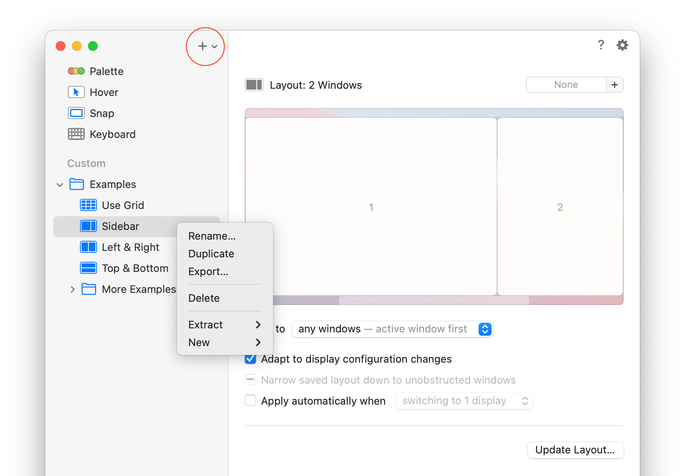Choose Delete from the context menu

[225, 298]
